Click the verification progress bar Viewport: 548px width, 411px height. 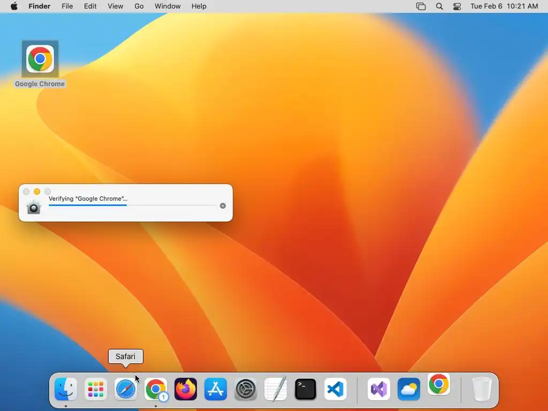point(133,205)
